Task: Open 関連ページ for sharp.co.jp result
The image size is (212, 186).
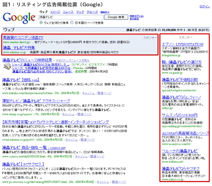Action: pos(84,114)
